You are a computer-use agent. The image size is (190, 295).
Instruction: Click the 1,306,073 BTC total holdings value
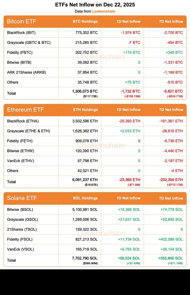pos(85,91)
